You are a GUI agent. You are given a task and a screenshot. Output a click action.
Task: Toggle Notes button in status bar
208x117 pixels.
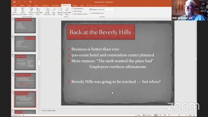[138, 115]
